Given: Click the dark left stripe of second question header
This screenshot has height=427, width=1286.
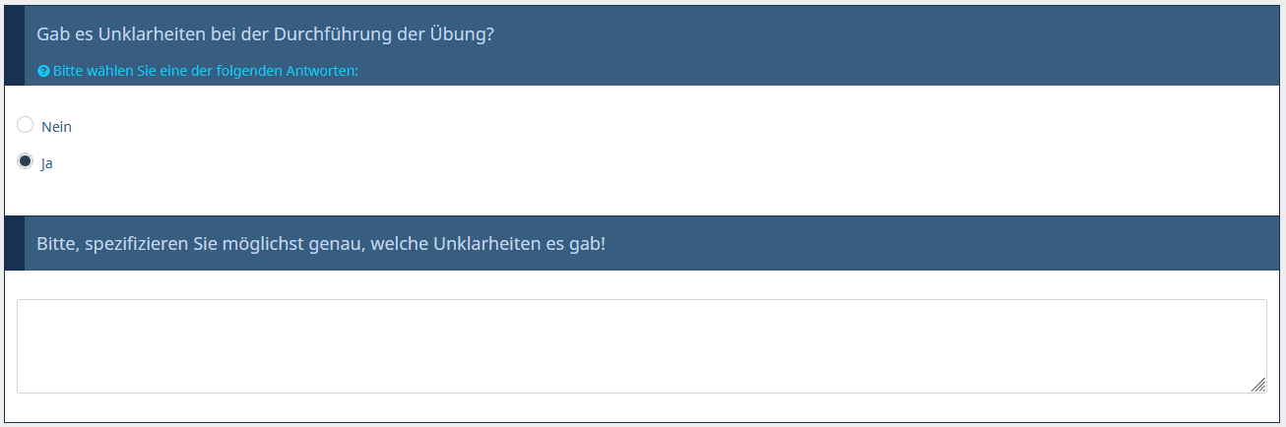Looking at the screenshot, I should point(14,243).
